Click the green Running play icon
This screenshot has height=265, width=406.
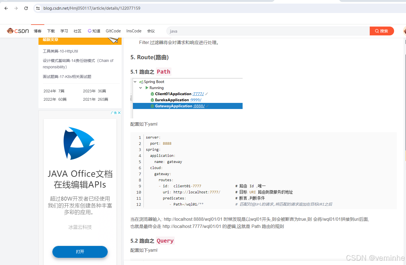(147, 88)
